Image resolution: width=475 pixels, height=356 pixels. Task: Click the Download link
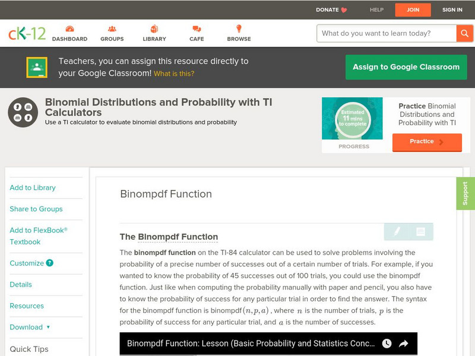(26, 327)
